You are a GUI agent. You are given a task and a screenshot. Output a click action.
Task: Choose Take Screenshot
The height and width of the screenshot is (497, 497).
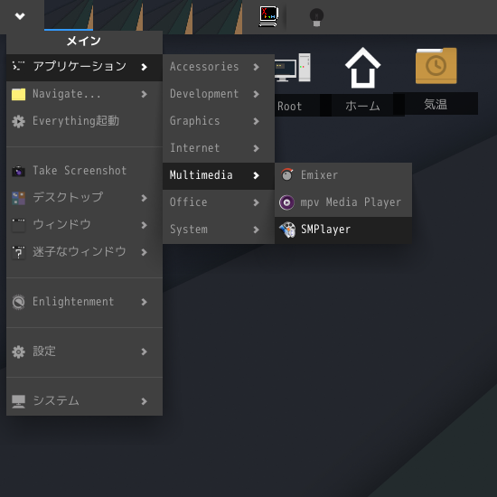pyautogui.click(x=84, y=171)
